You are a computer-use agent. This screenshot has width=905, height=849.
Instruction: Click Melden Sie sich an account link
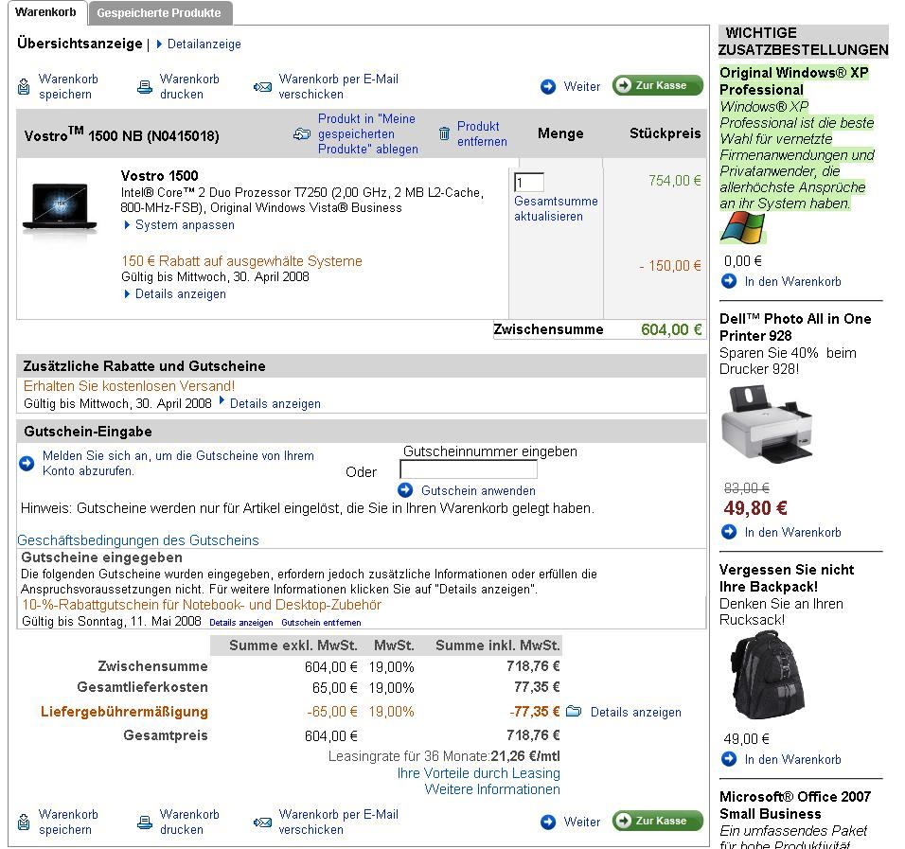(x=178, y=464)
